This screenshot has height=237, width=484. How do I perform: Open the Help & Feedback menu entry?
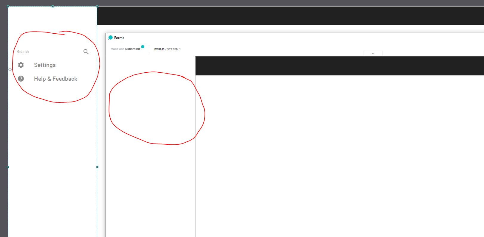click(55, 79)
